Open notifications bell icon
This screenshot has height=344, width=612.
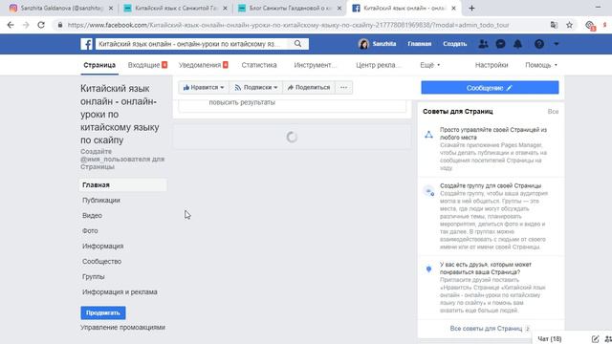point(517,44)
